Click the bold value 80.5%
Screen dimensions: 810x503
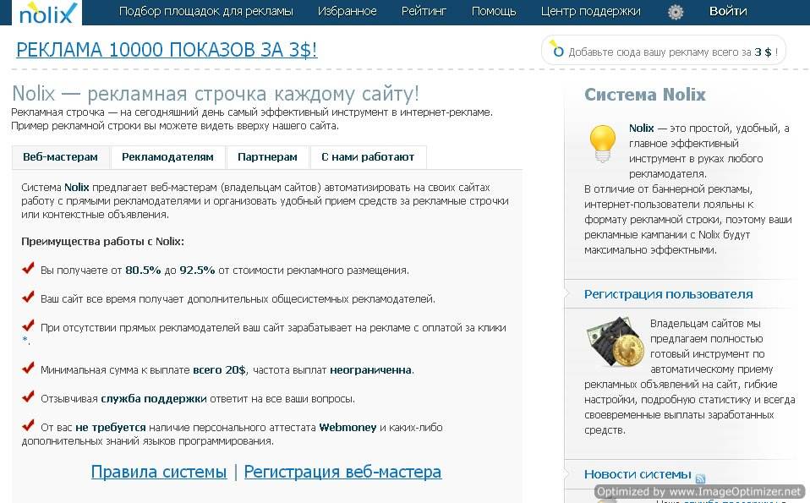pyautogui.click(x=143, y=270)
